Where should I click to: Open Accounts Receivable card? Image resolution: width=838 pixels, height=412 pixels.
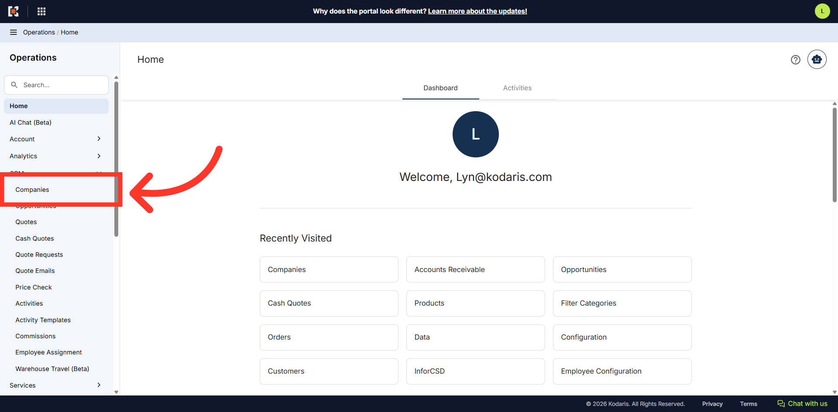click(476, 269)
